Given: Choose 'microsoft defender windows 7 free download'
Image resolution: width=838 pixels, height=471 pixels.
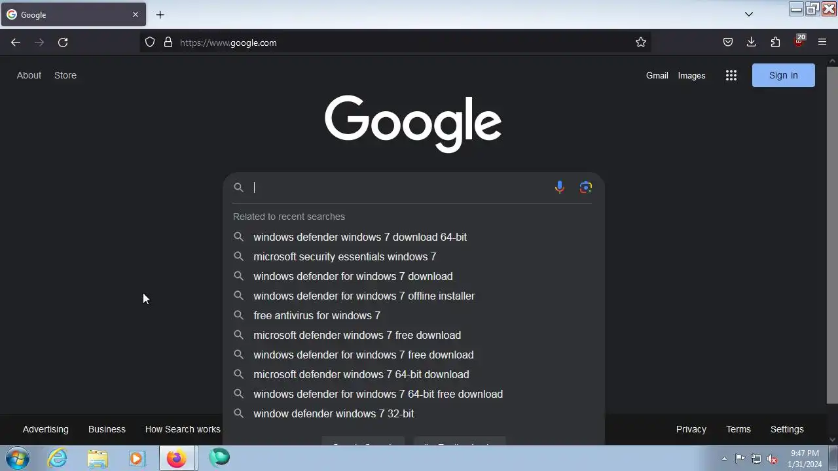Looking at the screenshot, I should (x=414, y=335).
